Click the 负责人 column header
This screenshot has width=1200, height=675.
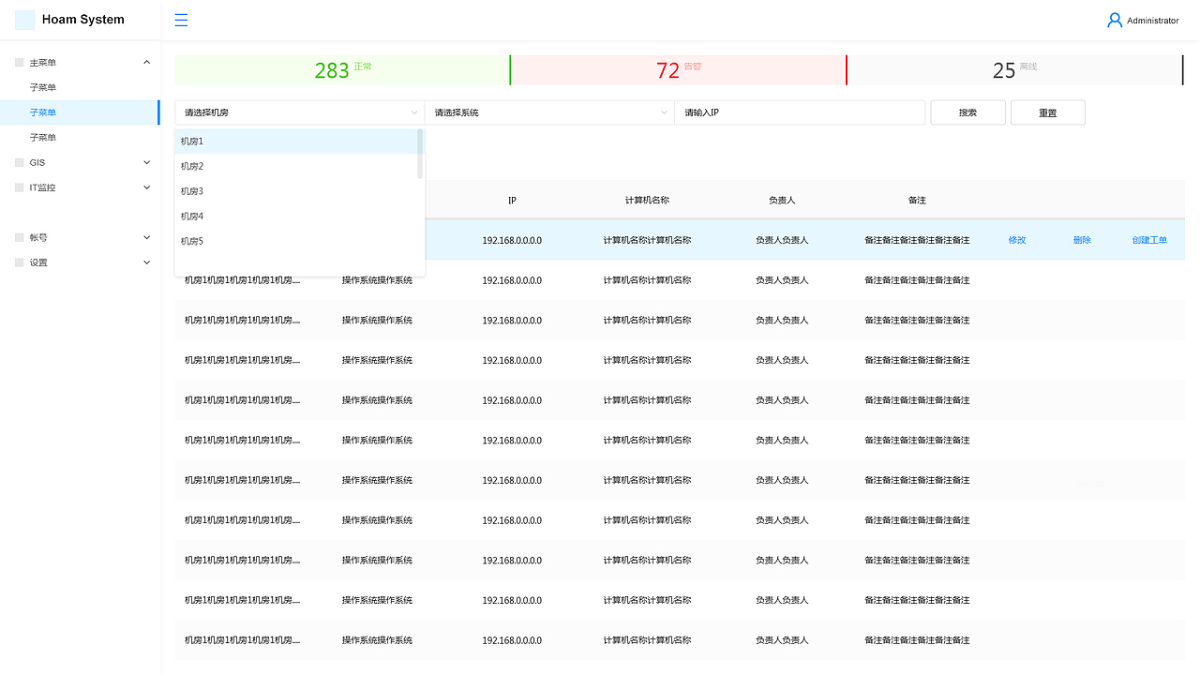[x=782, y=201]
